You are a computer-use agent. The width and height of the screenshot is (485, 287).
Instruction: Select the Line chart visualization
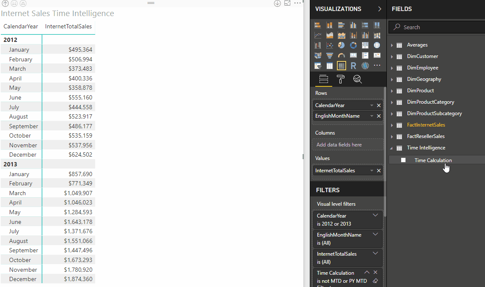click(x=318, y=35)
